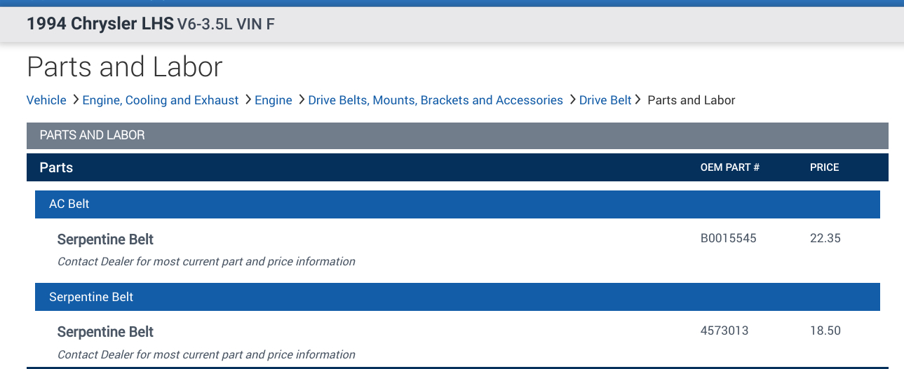Click the Vehicle breadcrumb link
This screenshot has height=369, width=904.
(x=46, y=100)
